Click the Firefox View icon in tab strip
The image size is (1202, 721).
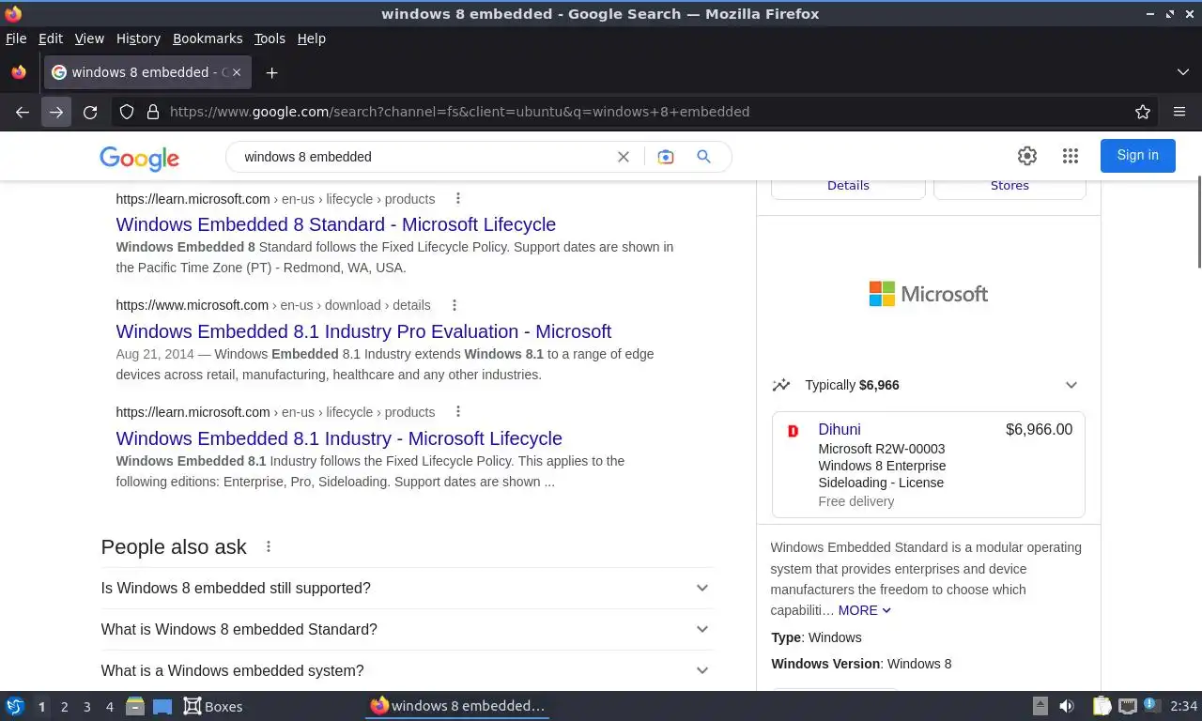(x=19, y=72)
